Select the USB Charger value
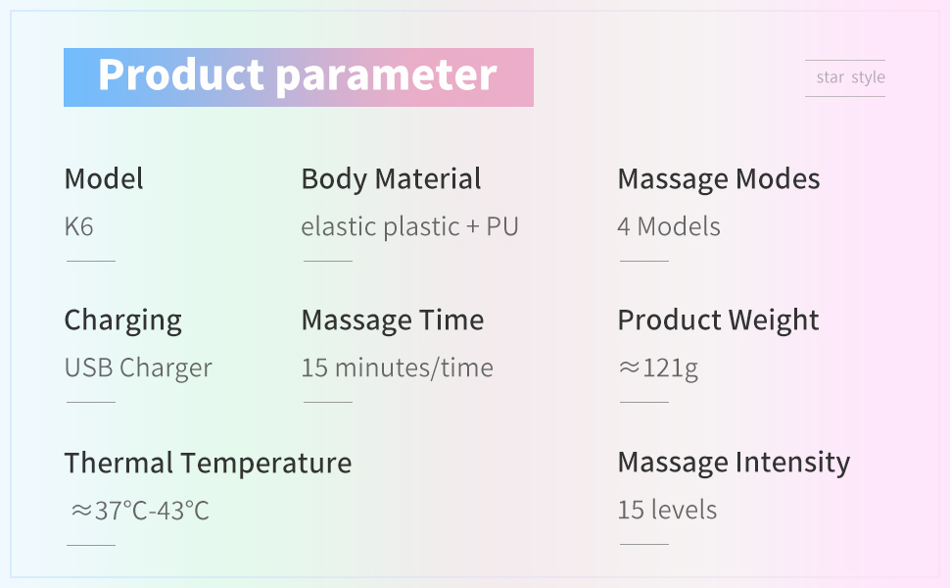The height and width of the screenshot is (588, 950). (x=138, y=367)
